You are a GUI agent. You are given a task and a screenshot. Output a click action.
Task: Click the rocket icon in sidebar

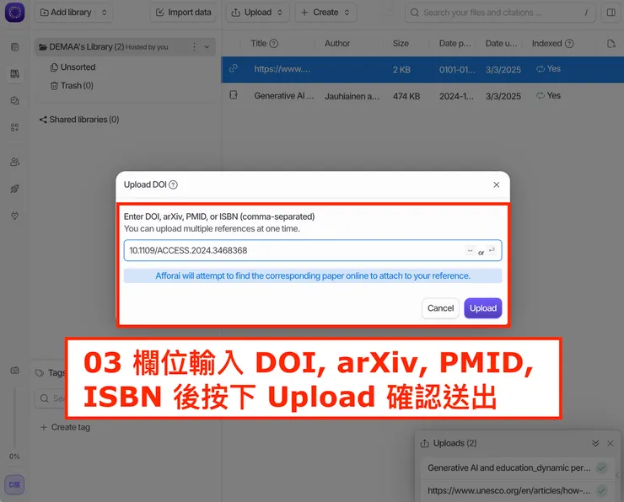[x=14, y=189]
